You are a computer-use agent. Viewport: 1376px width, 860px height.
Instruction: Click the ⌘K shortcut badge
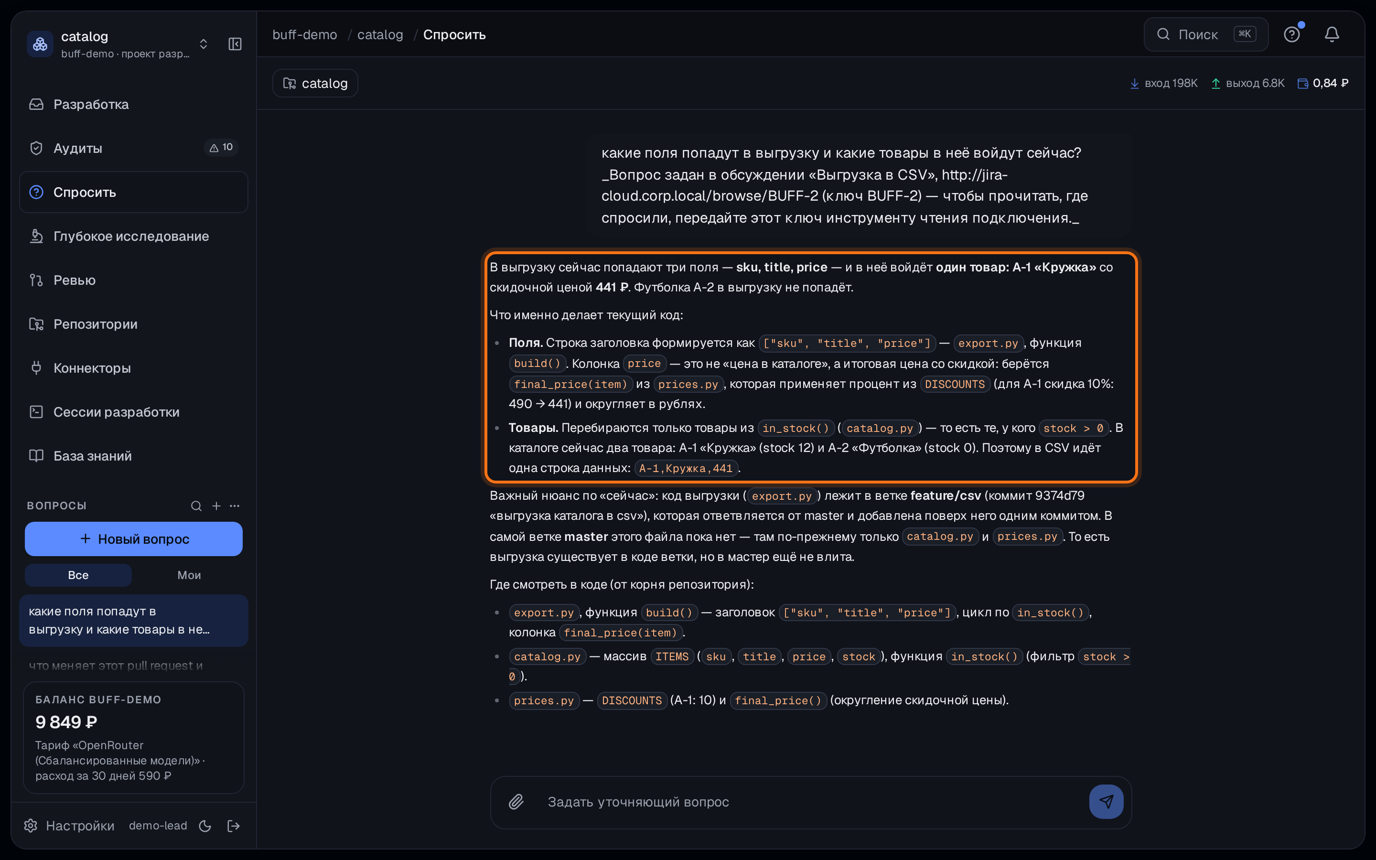point(1245,34)
